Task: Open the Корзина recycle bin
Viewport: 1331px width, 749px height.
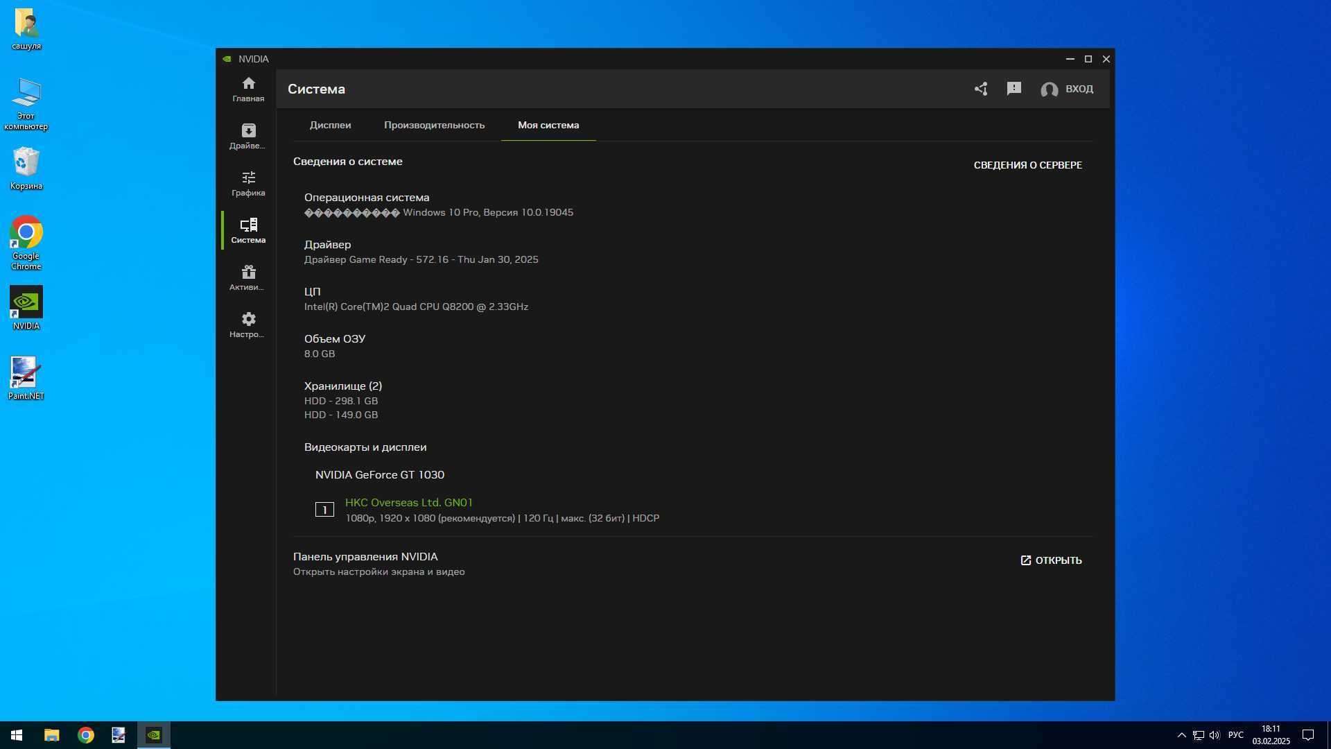Action: pos(26,169)
